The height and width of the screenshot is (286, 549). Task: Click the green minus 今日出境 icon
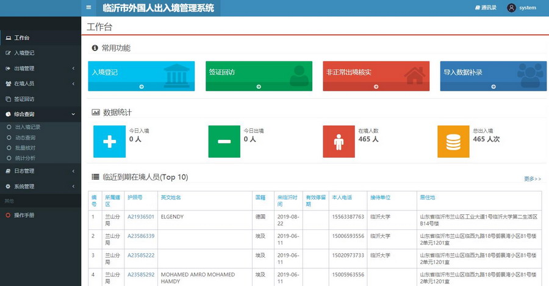(x=224, y=141)
